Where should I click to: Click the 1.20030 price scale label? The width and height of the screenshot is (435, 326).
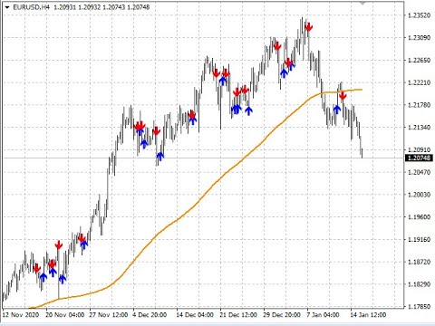419,195
